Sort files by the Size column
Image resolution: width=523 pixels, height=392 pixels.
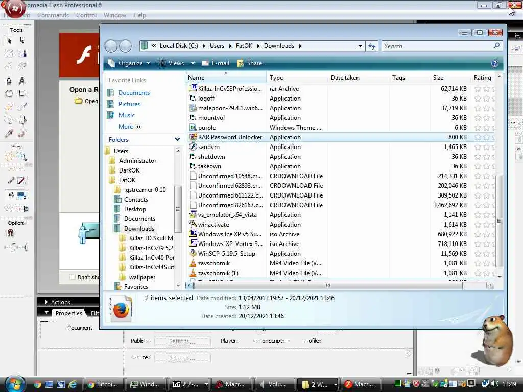449,78
